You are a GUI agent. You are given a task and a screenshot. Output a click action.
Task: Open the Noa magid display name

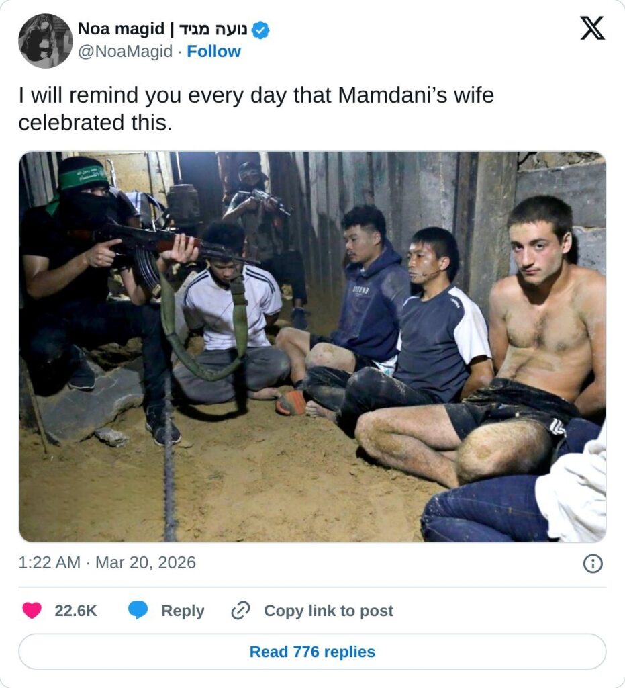tap(121, 28)
